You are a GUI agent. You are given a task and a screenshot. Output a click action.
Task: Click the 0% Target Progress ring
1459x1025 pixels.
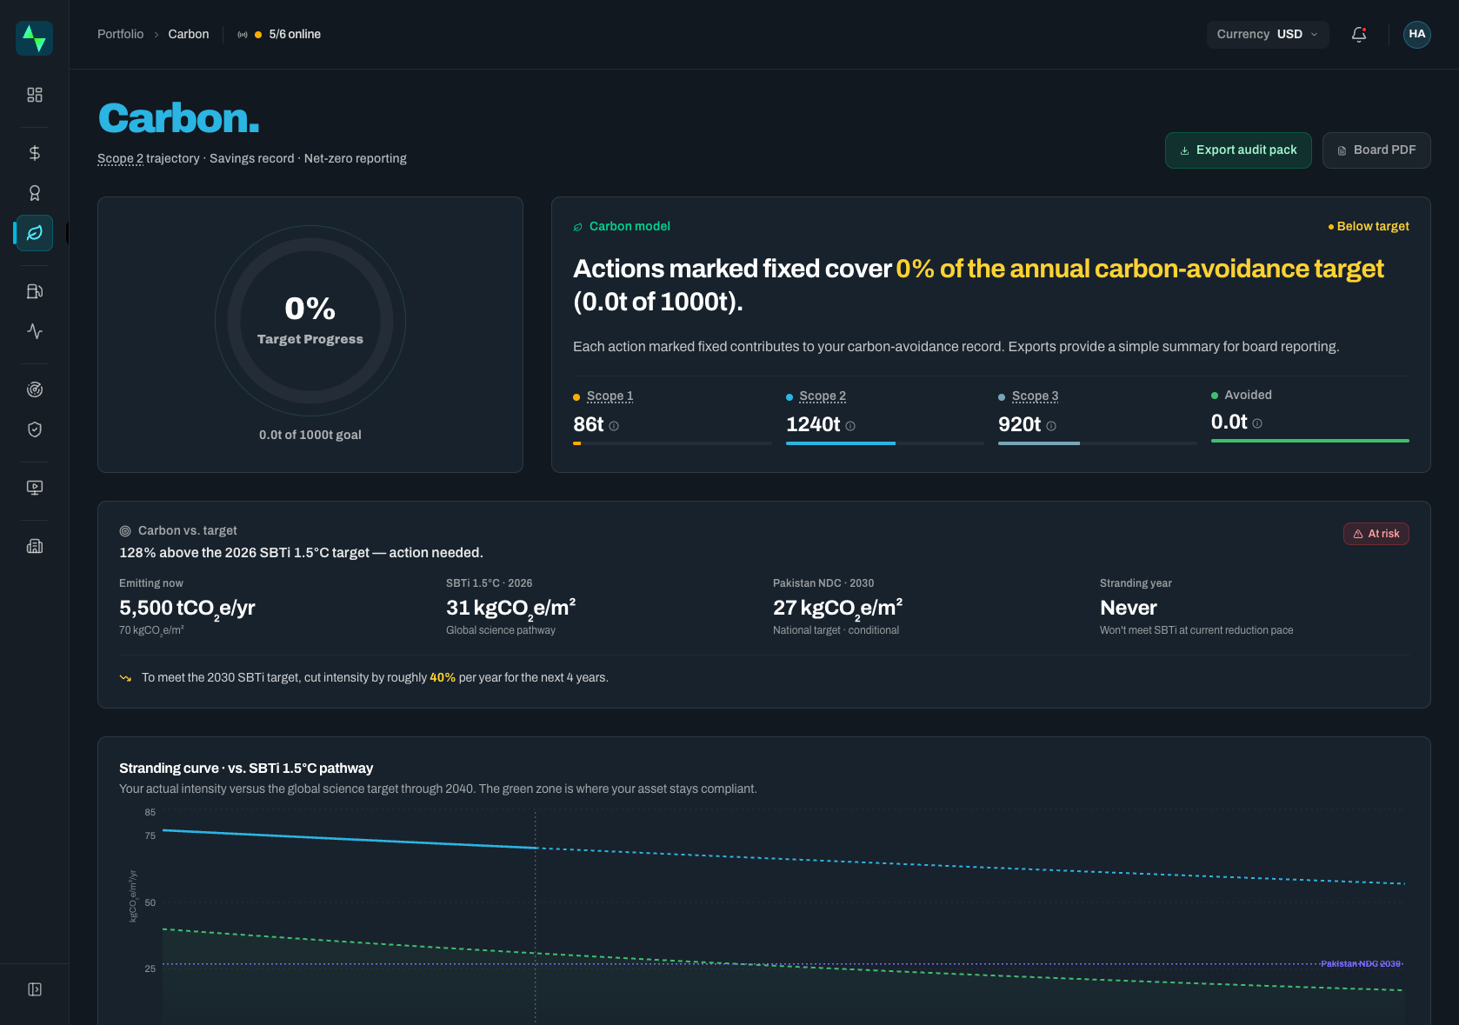[310, 322]
